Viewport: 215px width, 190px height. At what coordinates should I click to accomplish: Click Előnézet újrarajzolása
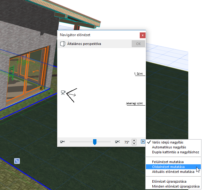tap(173, 181)
